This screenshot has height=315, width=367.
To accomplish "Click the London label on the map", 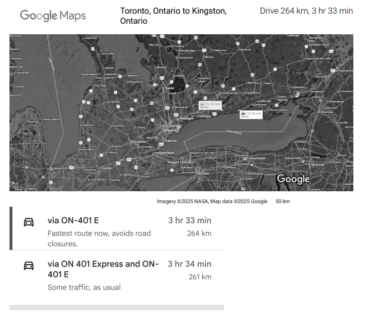I will [x=107, y=168].
